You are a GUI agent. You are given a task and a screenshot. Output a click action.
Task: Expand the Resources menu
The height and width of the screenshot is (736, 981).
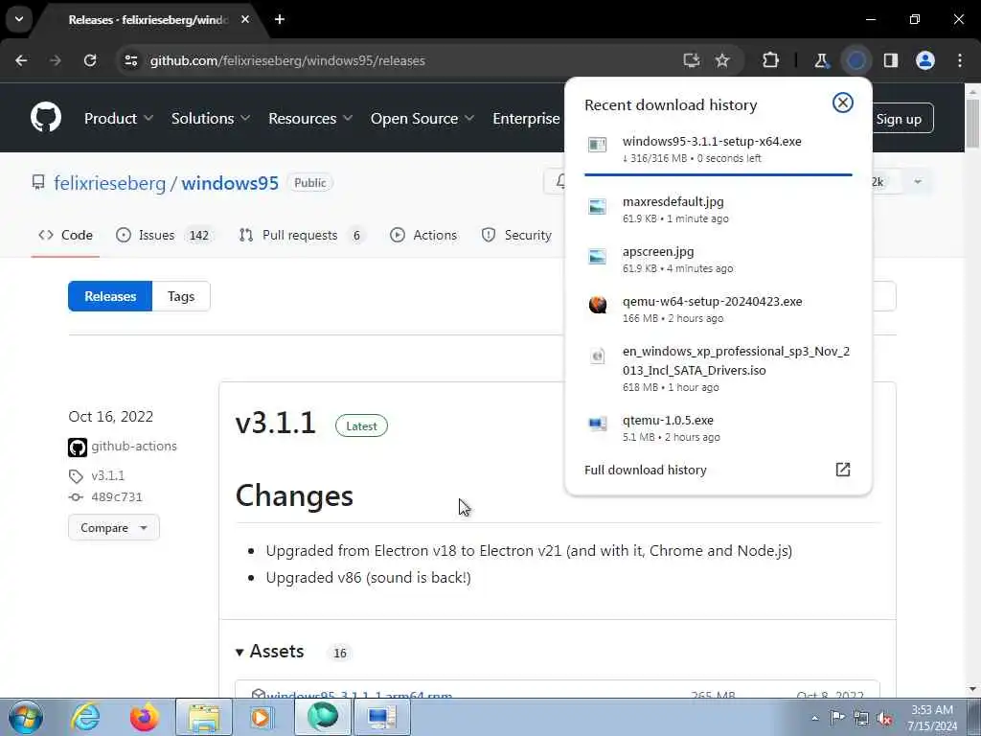tap(310, 118)
